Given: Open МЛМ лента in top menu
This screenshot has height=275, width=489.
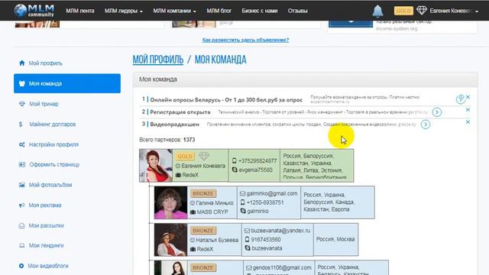Looking at the screenshot, I should pos(79,11).
